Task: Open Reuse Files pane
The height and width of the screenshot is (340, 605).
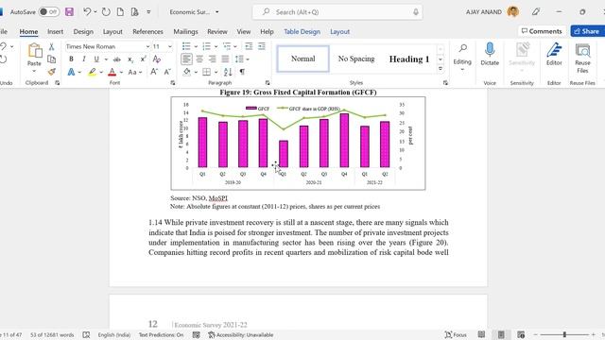Action: (582, 58)
